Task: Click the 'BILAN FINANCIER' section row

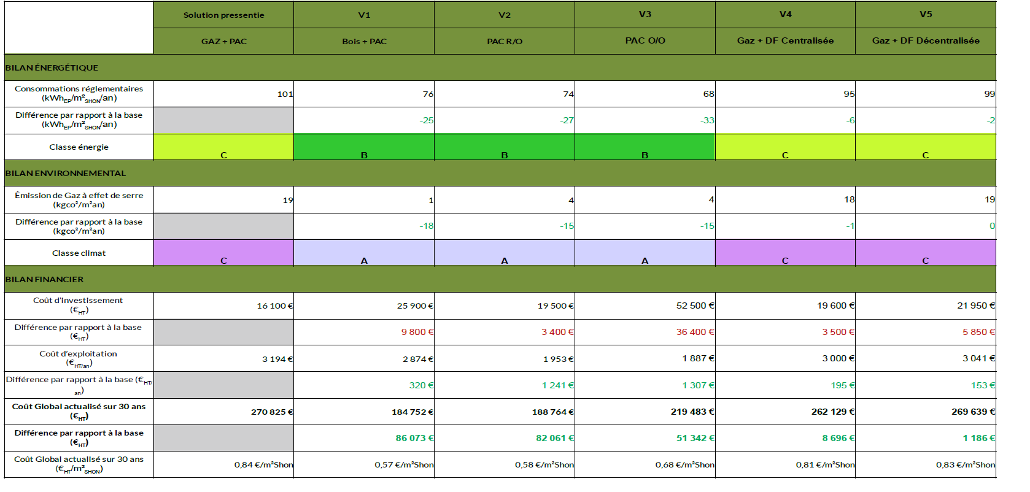Action: (500, 279)
